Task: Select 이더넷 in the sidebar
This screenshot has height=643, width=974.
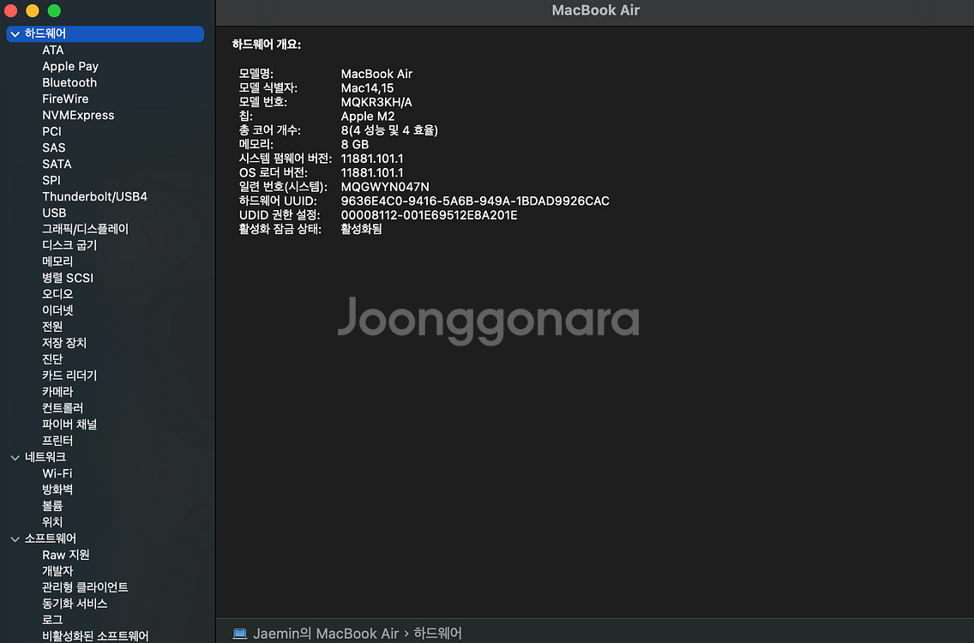Action: click(57, 310)
